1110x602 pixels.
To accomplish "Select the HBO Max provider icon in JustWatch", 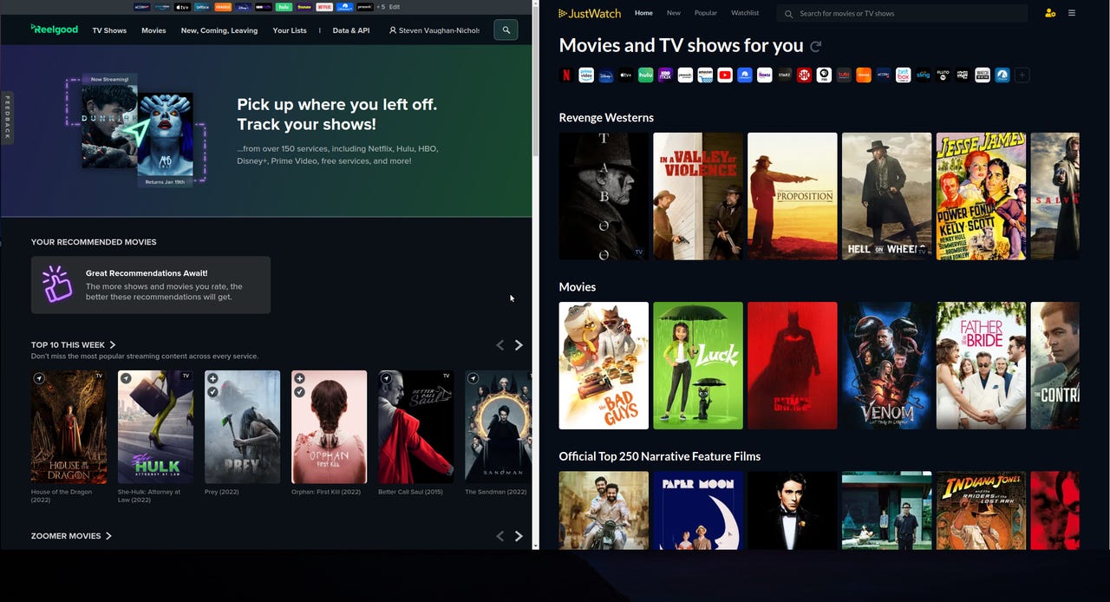I will point(665,75).
